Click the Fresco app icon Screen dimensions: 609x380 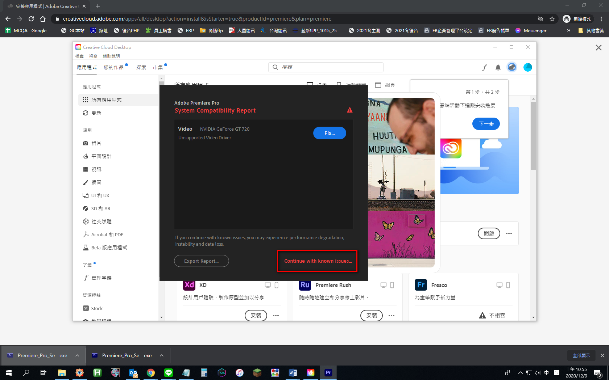pos(420,285)
